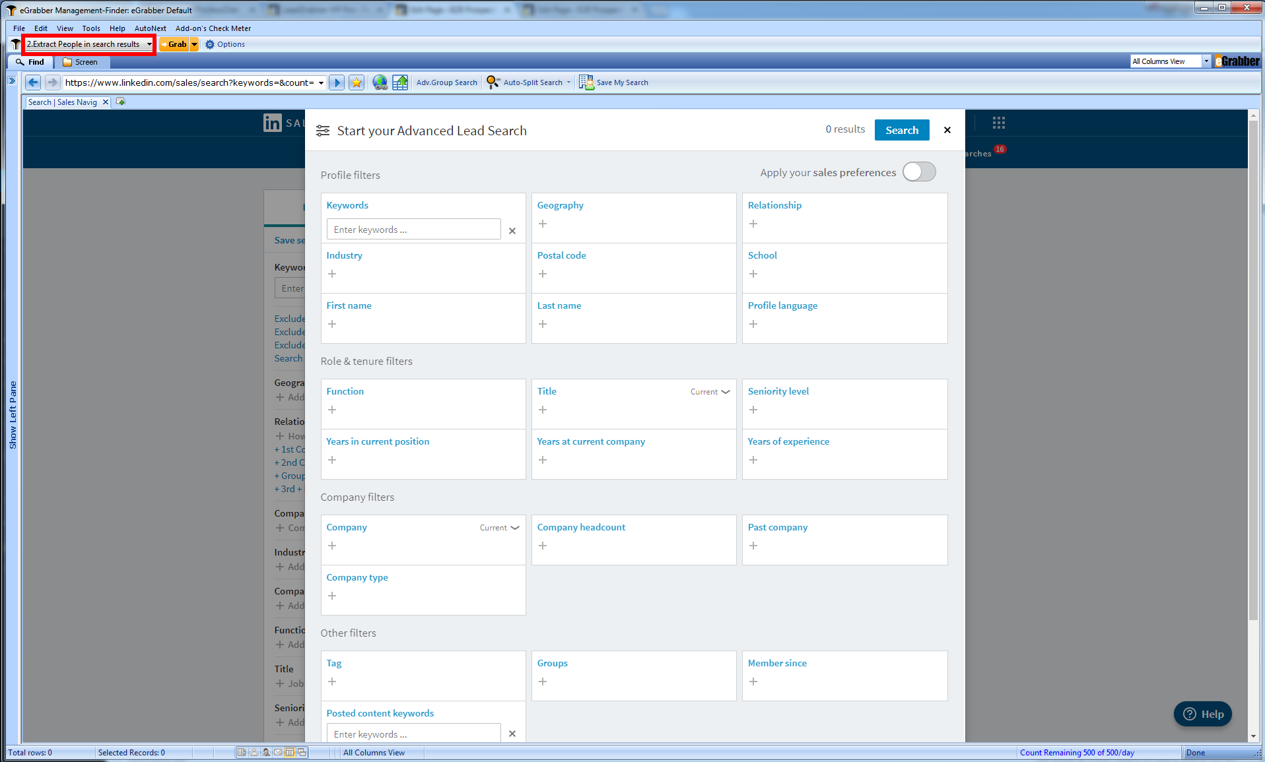
Task: Click Adv.Group Search button
Action: coord(447,82)
